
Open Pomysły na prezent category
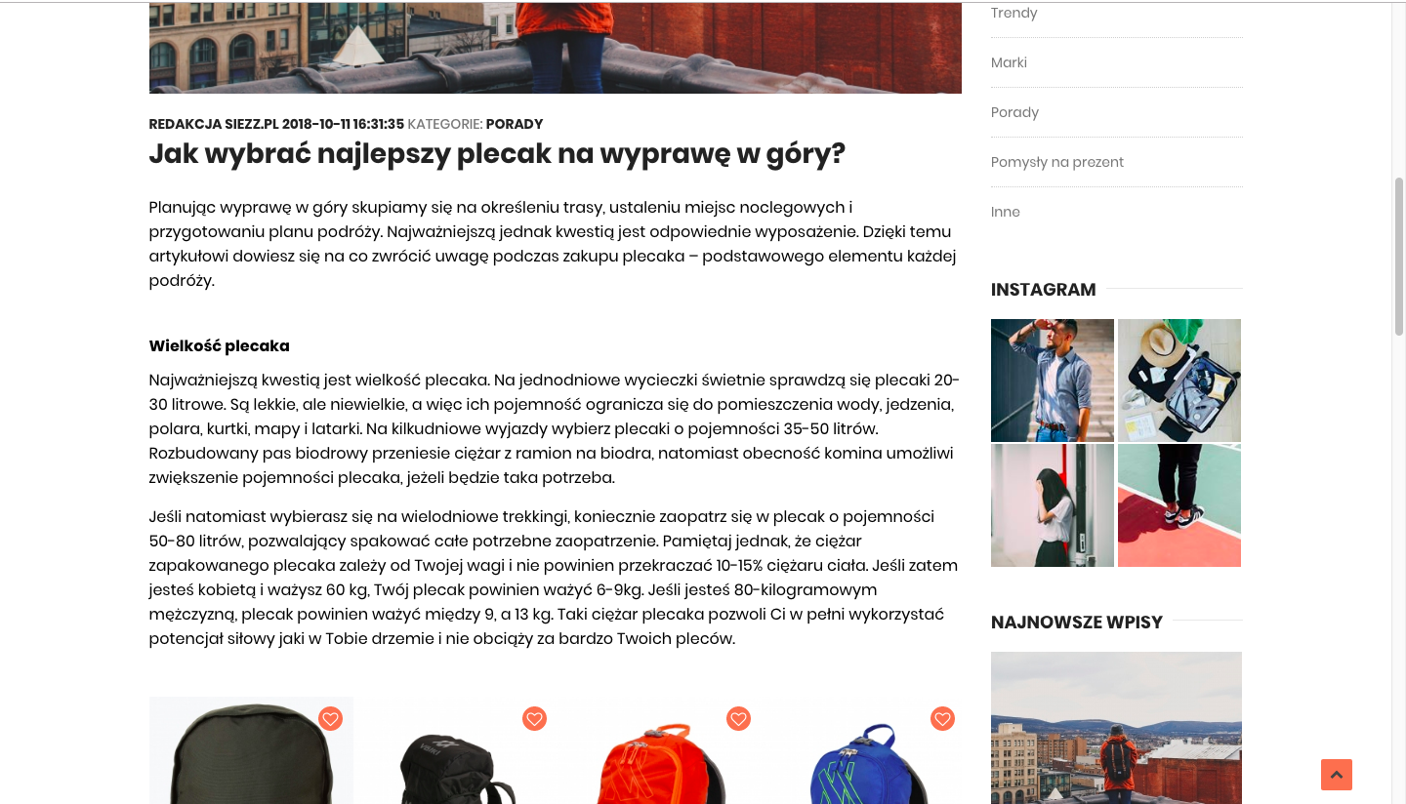tap(1057, 162)
